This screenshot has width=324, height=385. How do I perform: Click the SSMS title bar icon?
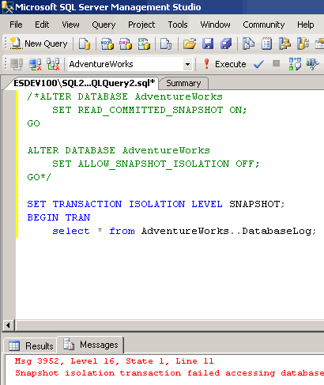(7, 7)
